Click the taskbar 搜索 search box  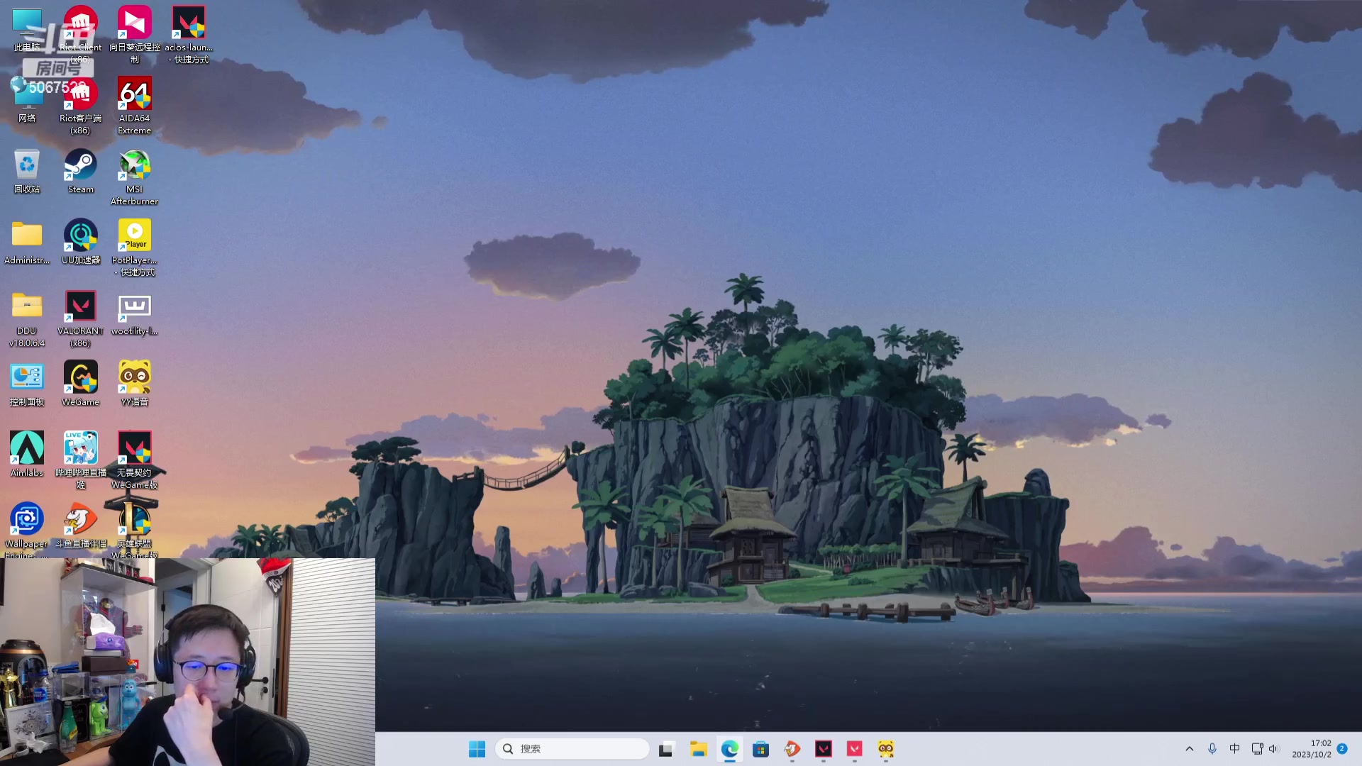click(x=572, y=749)
